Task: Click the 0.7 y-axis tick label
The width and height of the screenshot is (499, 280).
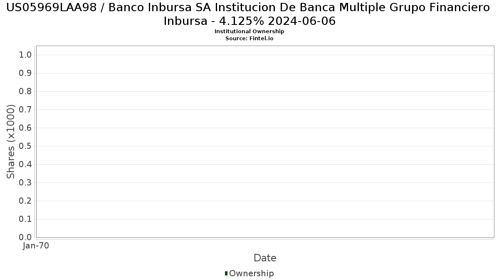Action: (x=26, y=110)
